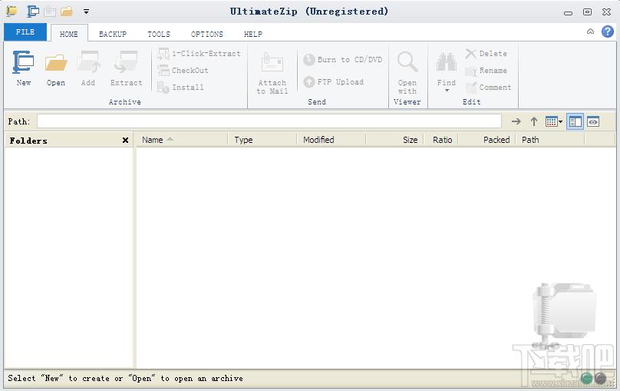Image resolution: width=620 pixels, height=391 pixels.
Task: Click quick access Open folder icon
Action: click(x=67, y=11)
